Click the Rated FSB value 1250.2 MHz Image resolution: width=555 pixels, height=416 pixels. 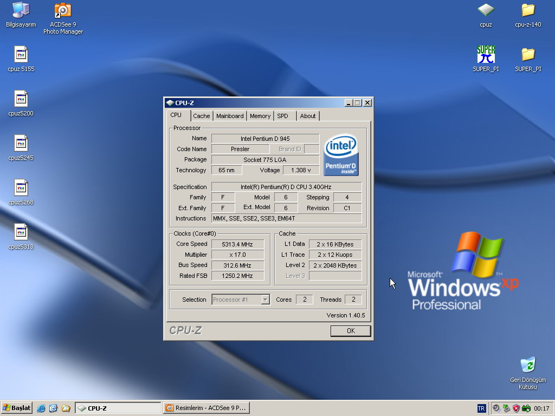point(237,276)
